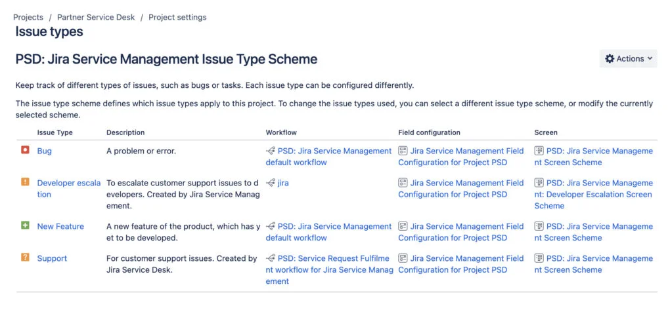Viewport: 670px width, 312px height.
Task: Open Bug's Field Configuration for Project PSD
Action: [x=461, y=157]
